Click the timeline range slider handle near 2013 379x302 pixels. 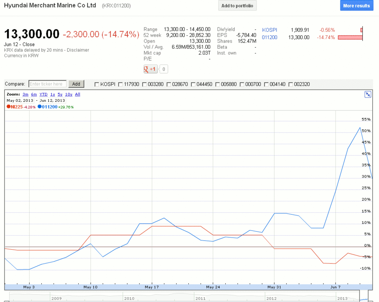364,296
